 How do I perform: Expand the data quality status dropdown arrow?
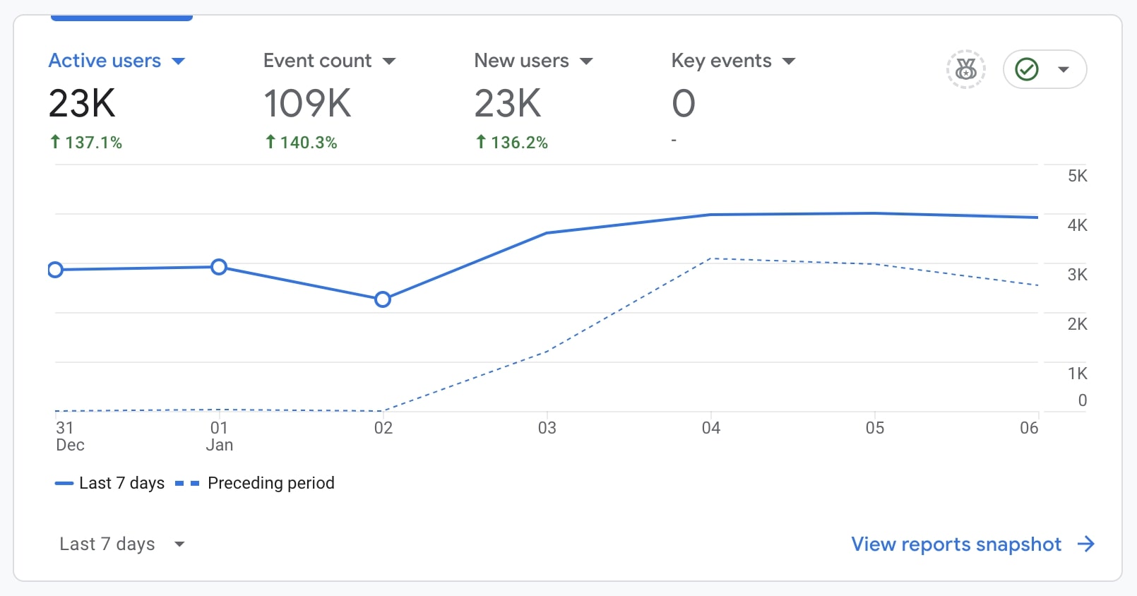1064,69
